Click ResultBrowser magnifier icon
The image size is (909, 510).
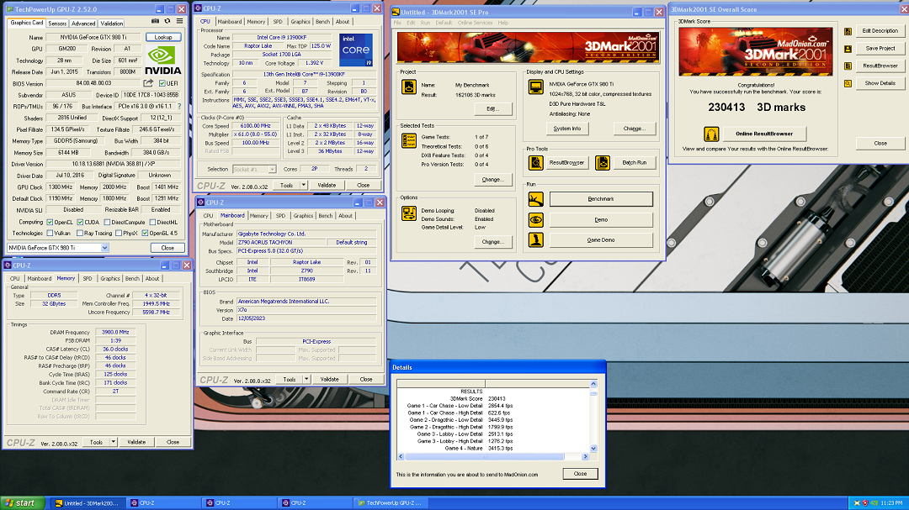click(x=535, y=163)
